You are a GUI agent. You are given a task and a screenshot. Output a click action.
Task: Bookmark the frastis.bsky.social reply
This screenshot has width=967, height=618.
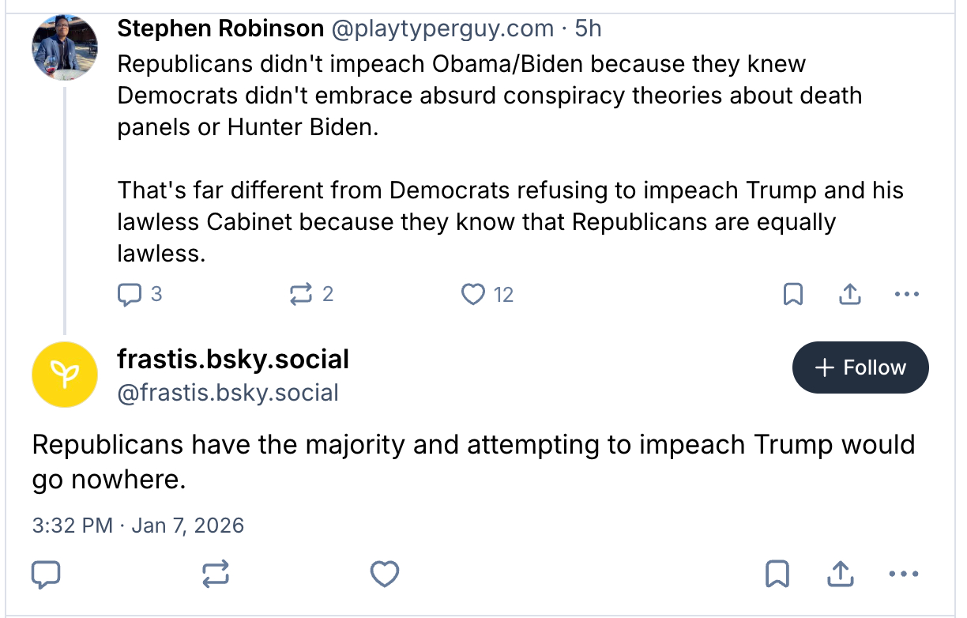pos(777,574)
